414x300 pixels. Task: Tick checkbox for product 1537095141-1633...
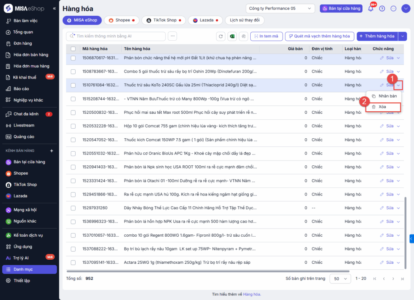point(73,262)
